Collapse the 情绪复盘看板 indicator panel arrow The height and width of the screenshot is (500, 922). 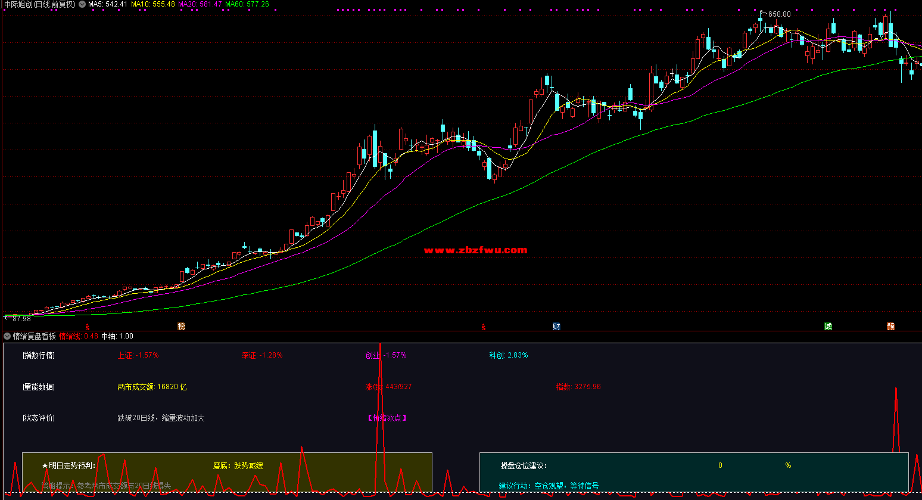(7, 336)
